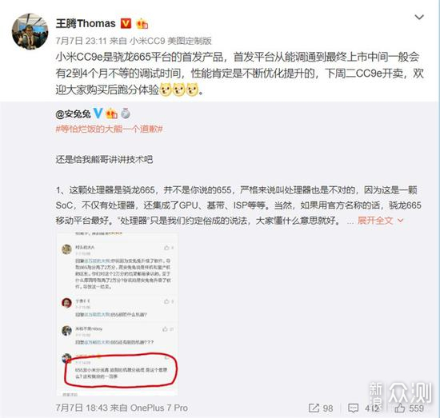Viewport: 440px width, 418px height.
Task: Click the 小米CC9 美图定制版 source link
Action: click(x=170, y=41)
